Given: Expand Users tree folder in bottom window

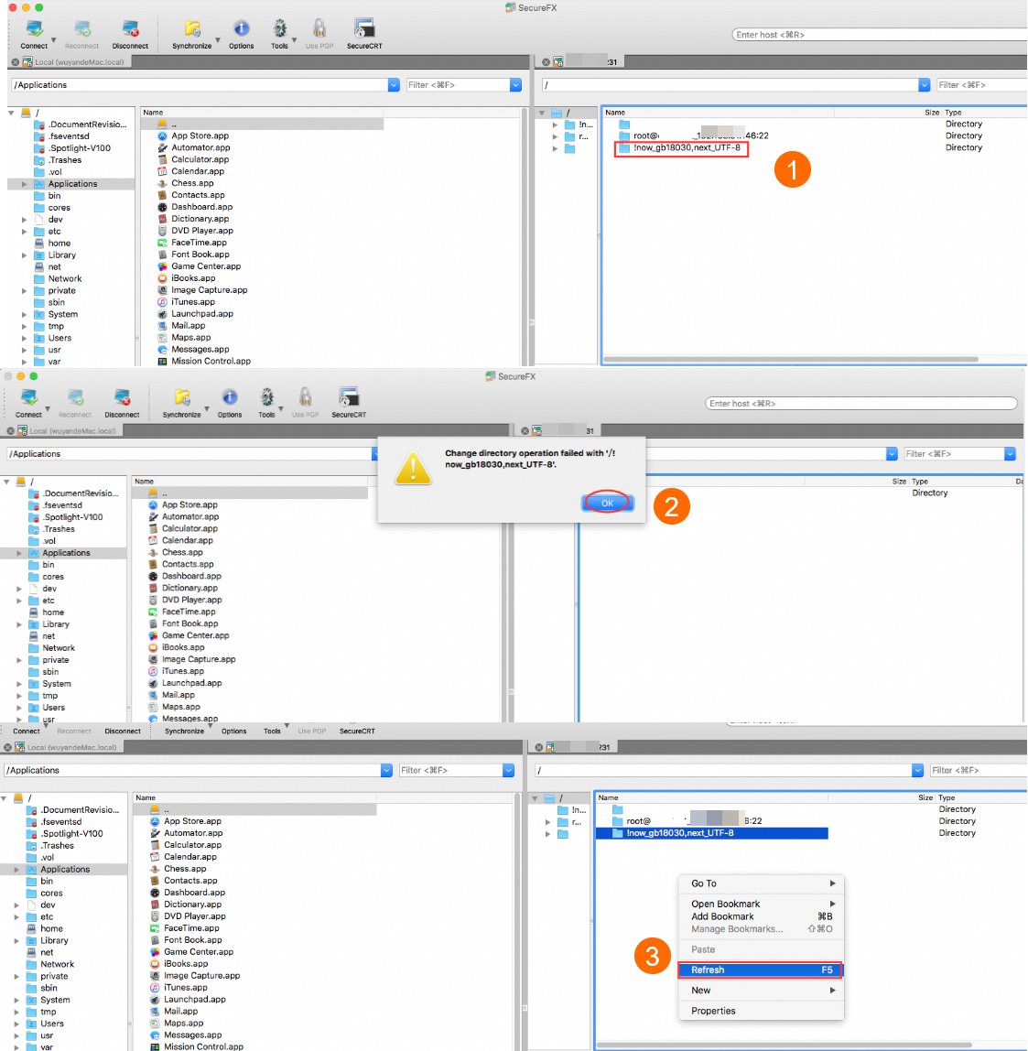Looking at the screenshot, I should 16,1024.
